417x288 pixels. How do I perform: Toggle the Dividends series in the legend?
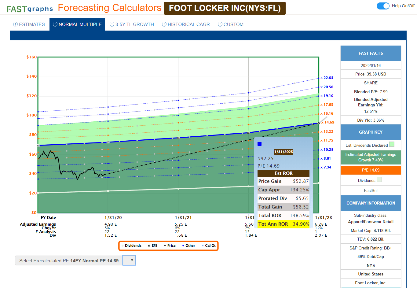point(131,246)
